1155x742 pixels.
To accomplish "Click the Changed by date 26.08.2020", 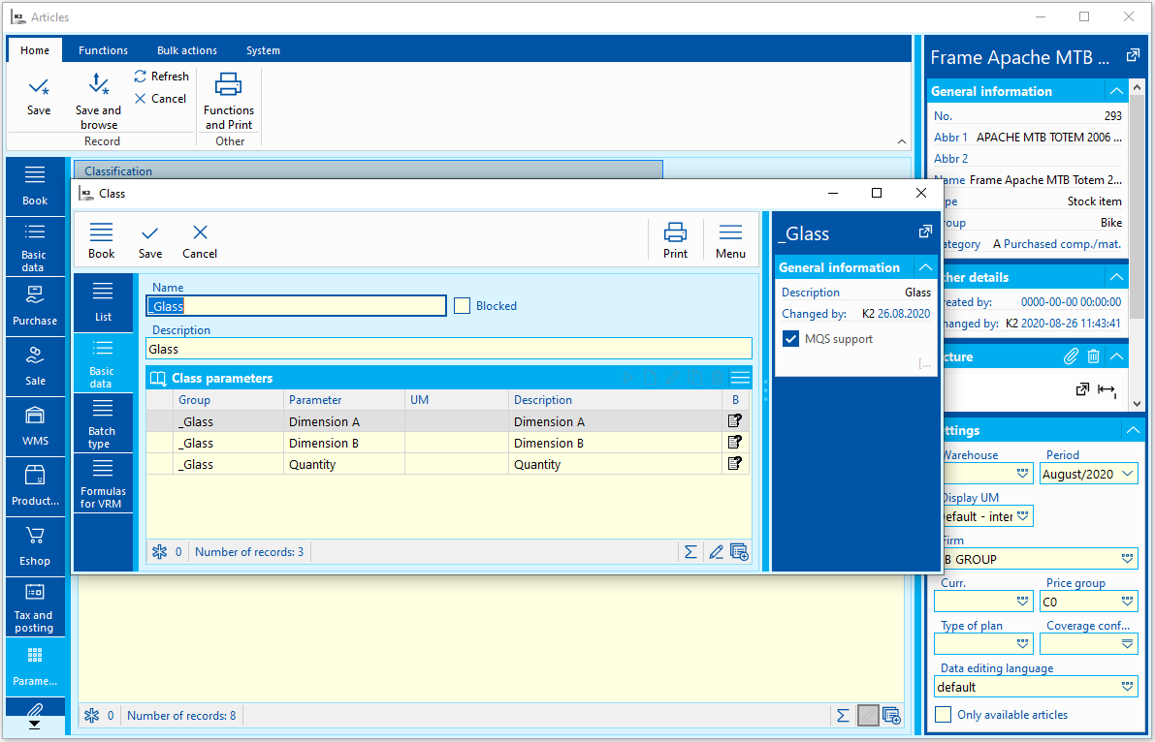I will [904, 314].
